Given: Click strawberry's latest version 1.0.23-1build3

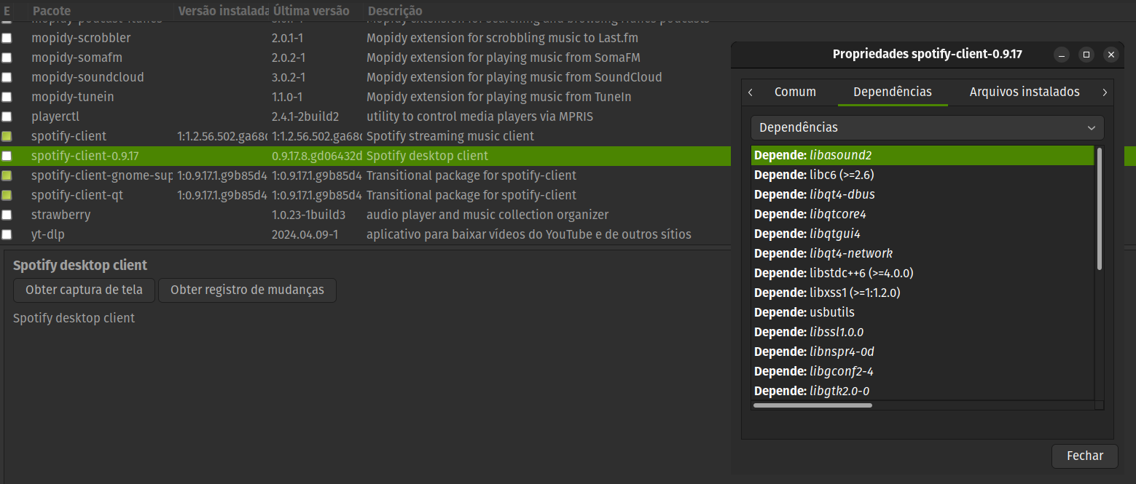Looking at the screenshot, I should 308,215.
